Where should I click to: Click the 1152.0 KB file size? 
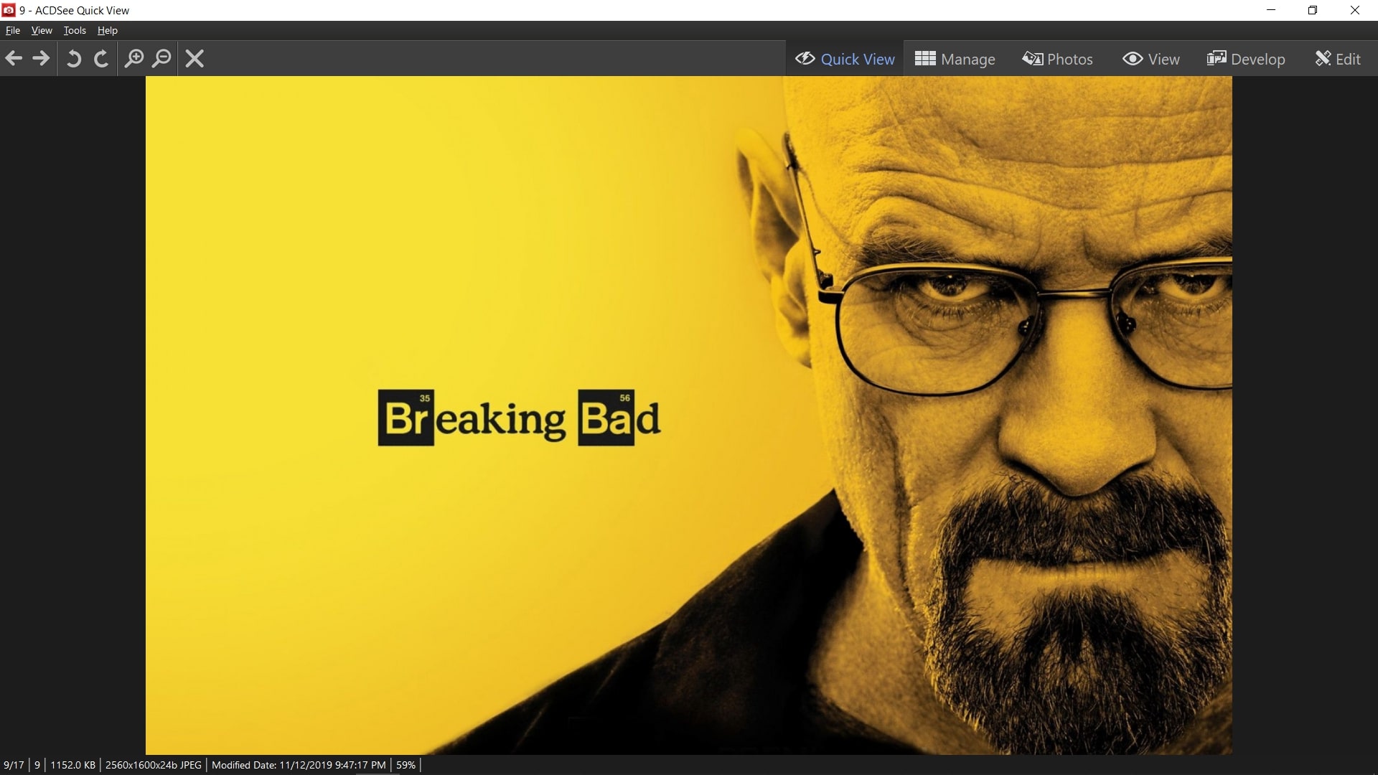click(x=72, y=765)
